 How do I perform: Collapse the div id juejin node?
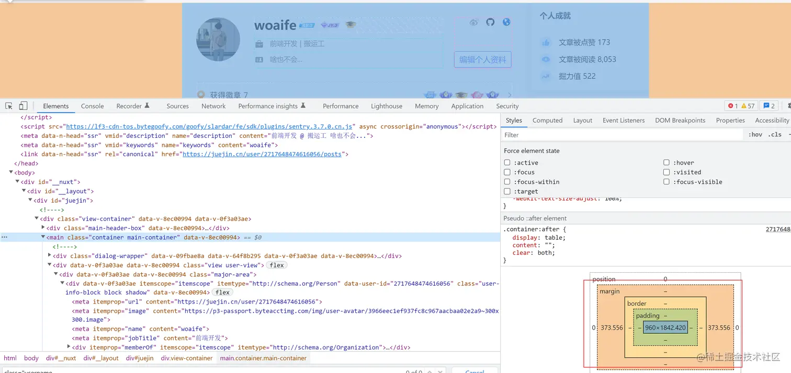point(30,200)
